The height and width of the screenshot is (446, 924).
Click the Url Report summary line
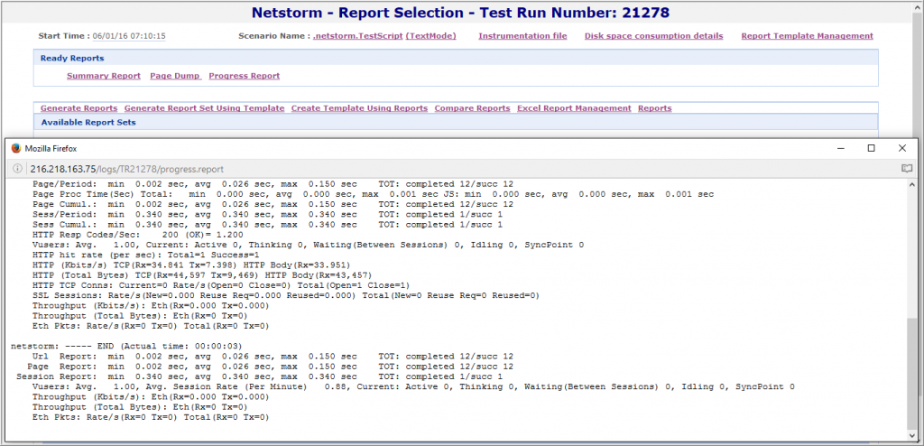click(273, 357)
